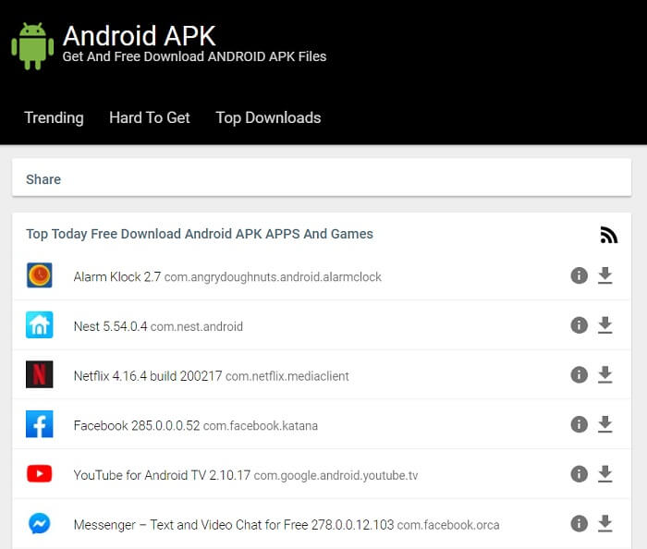
Task: Click the Facebook f app icon
Action: (x=39, y=424)
